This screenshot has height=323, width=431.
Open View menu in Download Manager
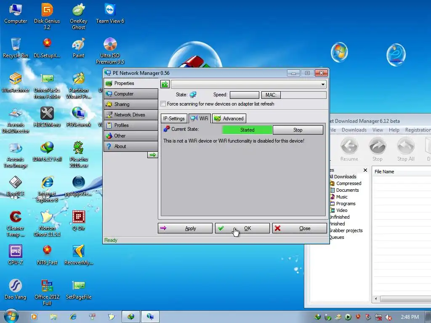[x=378, y=130]
